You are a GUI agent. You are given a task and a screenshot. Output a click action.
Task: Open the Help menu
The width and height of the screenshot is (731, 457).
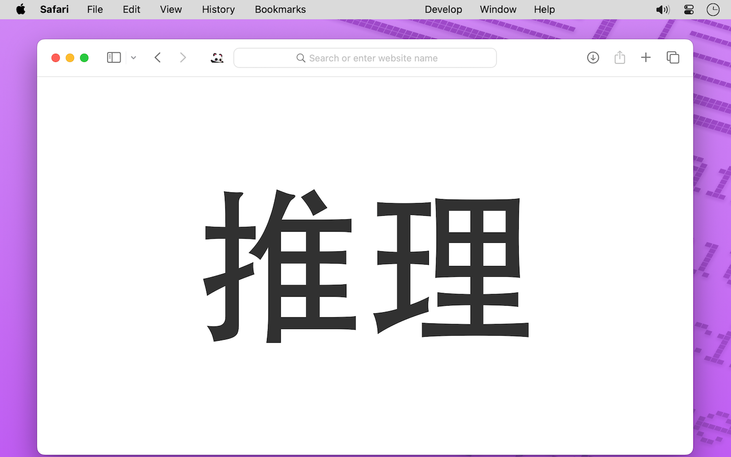[x=544, y=9]
